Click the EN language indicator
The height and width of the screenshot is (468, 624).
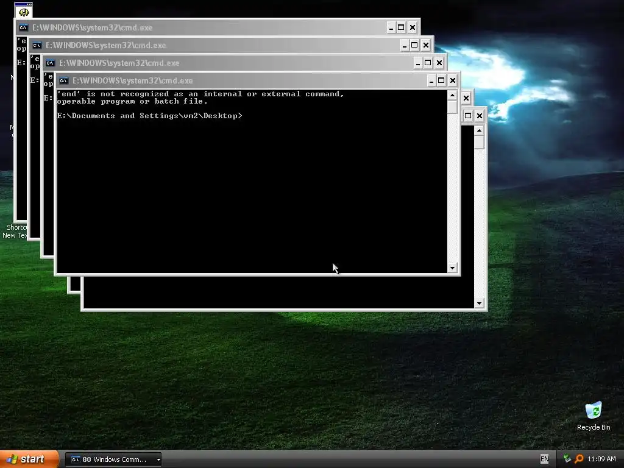(x=544, y=459)
